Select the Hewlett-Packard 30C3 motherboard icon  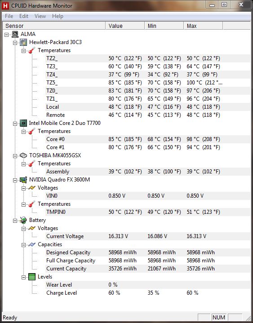click(23, 42)
